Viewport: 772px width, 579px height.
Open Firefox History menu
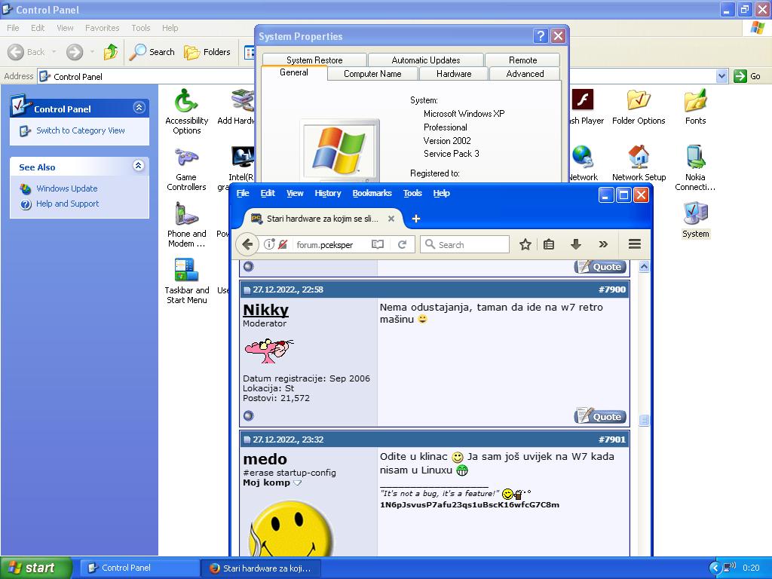[328, 193]
